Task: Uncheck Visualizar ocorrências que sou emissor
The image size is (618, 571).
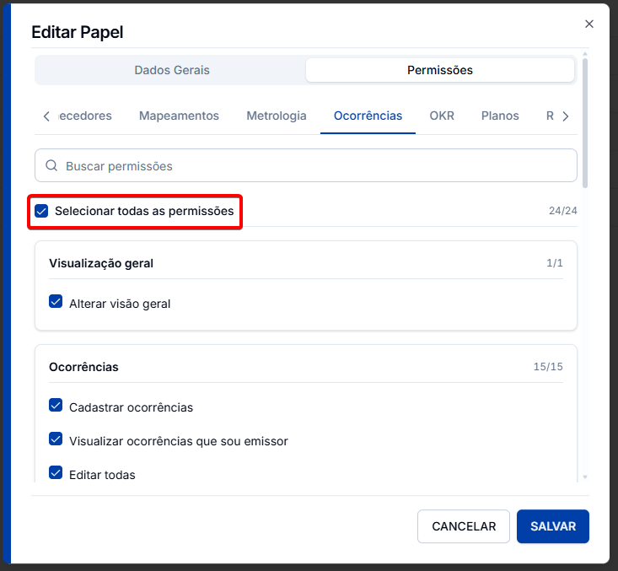Action: [56, 439]
